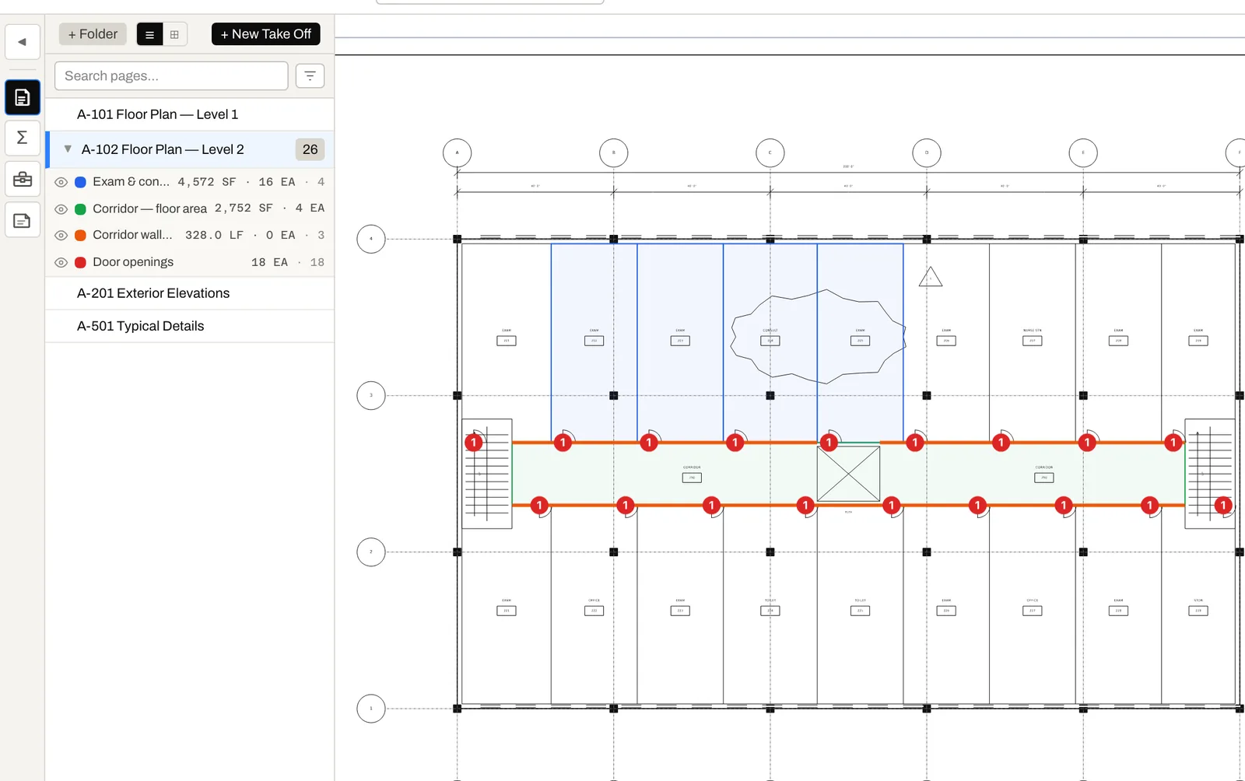Click grid bubble C on the plan
Screen dimensions: 1245x781
770,152
